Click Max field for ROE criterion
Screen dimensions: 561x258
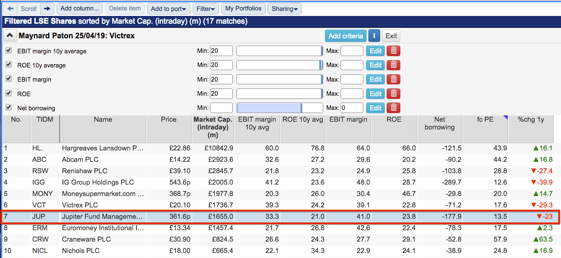click(x=352, y=94)
